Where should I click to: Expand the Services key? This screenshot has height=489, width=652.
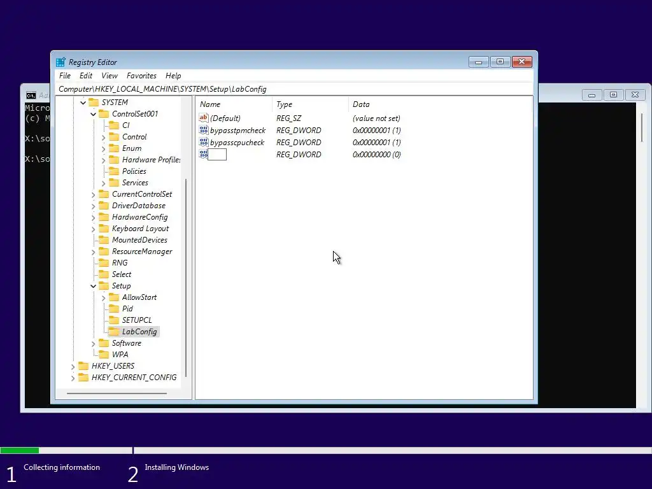pyautogui.click(x=104, y=183)
